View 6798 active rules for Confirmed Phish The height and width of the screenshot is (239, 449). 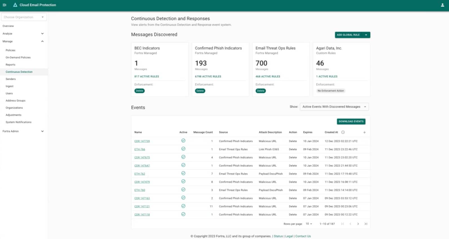click(208, 76)
